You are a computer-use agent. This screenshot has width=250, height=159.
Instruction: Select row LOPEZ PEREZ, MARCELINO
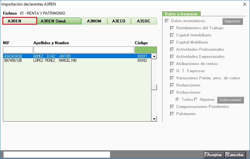coord(77,60)
